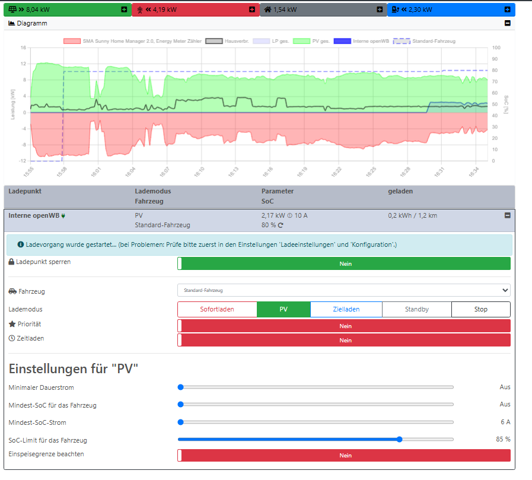This screenshot has width=532, height=480.
Task: Toggle Ladepunkt sperren green Nein switch
Action: click(344, 264)
